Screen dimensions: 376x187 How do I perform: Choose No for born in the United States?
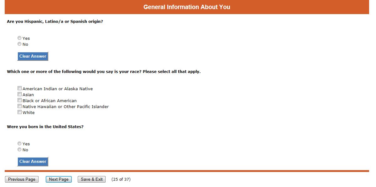(x=19, y=150)
